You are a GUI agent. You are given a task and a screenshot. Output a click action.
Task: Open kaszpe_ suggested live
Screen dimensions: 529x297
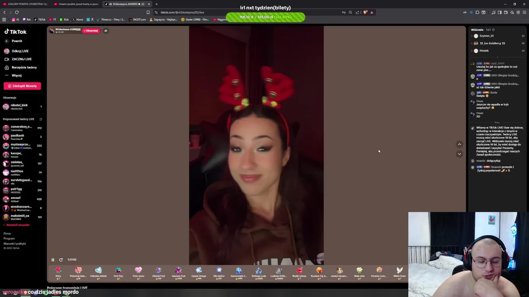coord(22,155)
